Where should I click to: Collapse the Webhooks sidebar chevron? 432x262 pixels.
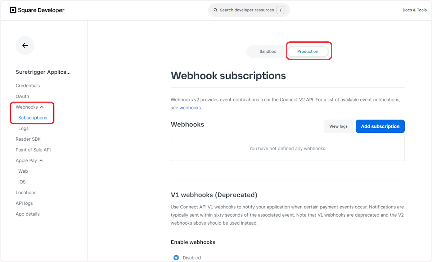click(x=42, y=107)
